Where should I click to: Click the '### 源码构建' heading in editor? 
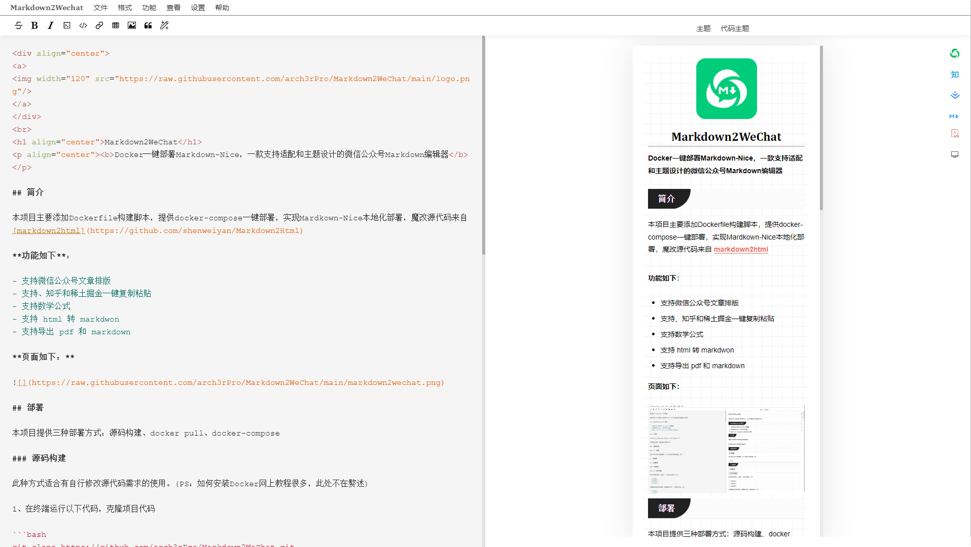tap(39, 458)
